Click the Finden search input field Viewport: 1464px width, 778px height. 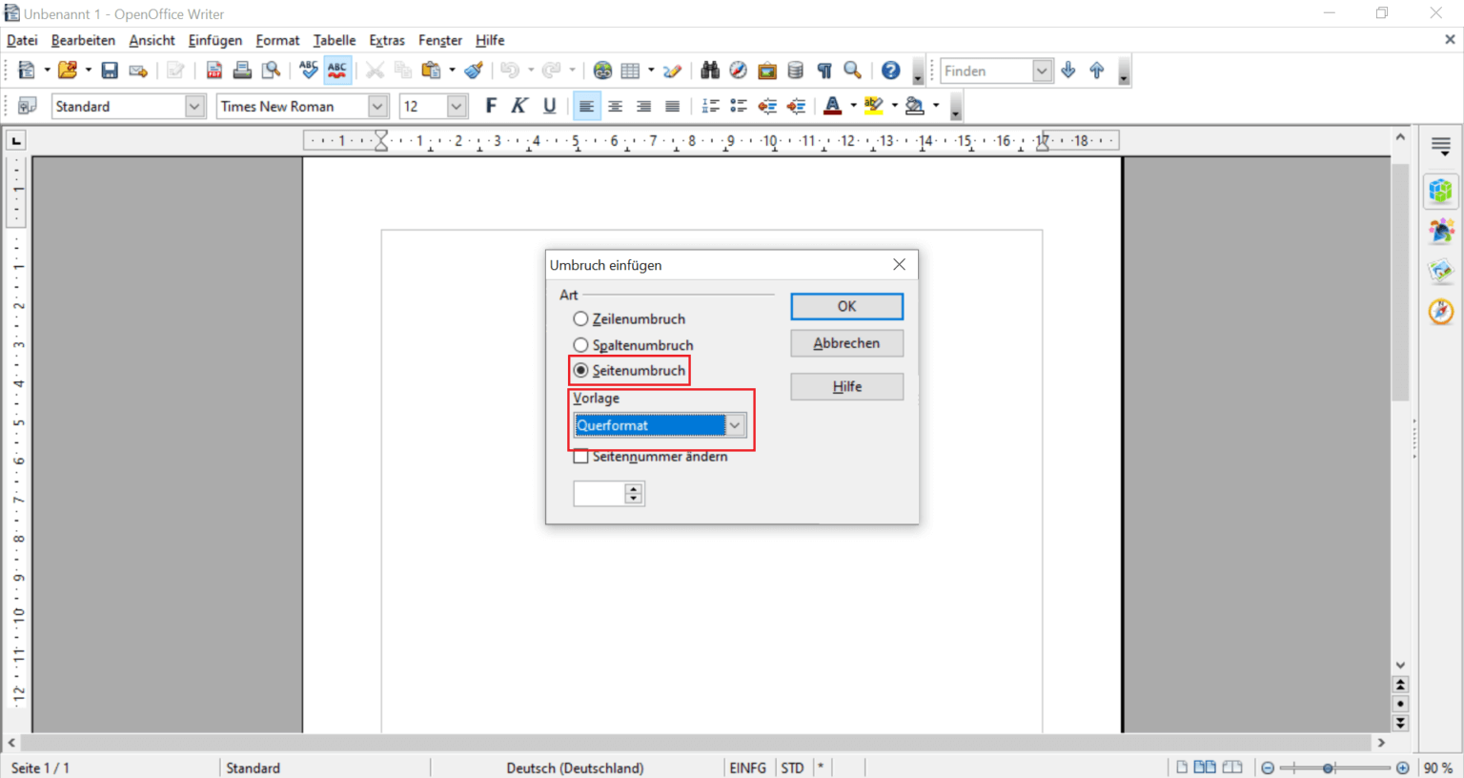coord(986,71)
